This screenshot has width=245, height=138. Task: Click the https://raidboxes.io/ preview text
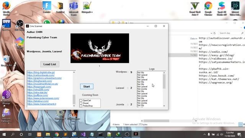[x=216, y=59]
